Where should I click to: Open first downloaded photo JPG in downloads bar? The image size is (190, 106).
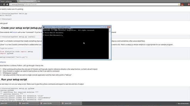point(8,103)
